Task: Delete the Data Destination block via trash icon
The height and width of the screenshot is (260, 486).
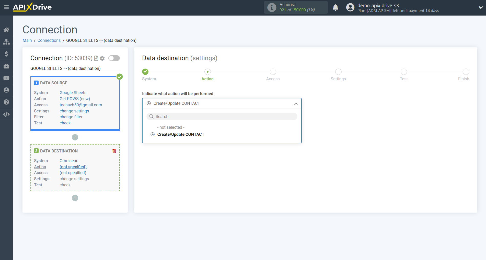Action: 114,151
